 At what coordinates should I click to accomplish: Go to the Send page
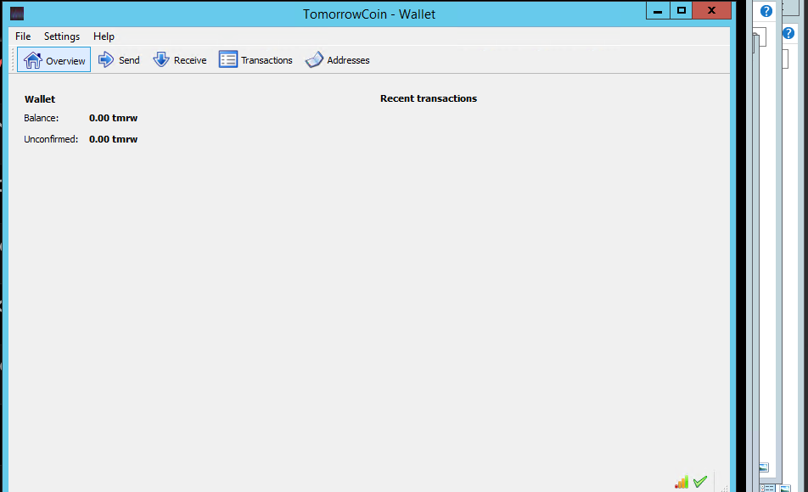[119, 59]
